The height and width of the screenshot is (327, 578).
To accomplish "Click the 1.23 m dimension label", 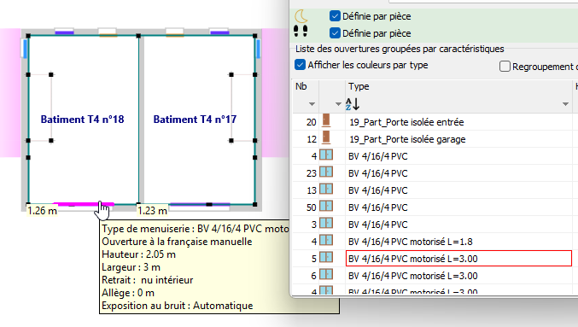I will (x=152, y=211).
